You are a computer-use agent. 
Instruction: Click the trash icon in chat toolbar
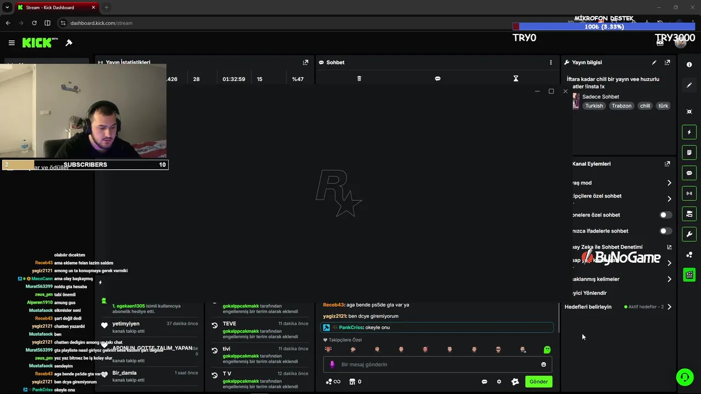pos(359,79)
